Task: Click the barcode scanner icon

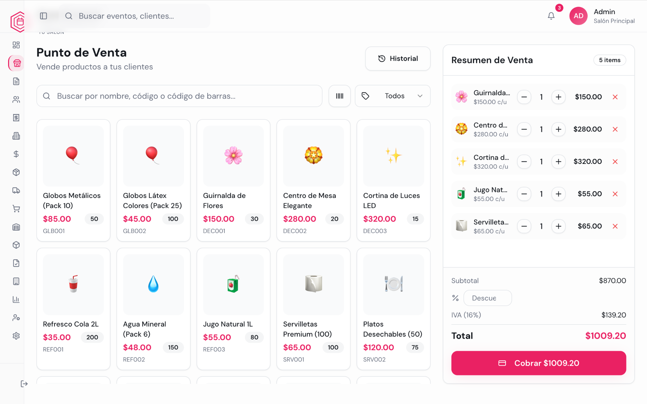Action: 339,96
